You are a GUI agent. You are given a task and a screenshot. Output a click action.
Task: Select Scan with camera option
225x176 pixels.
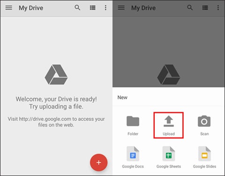204,125
